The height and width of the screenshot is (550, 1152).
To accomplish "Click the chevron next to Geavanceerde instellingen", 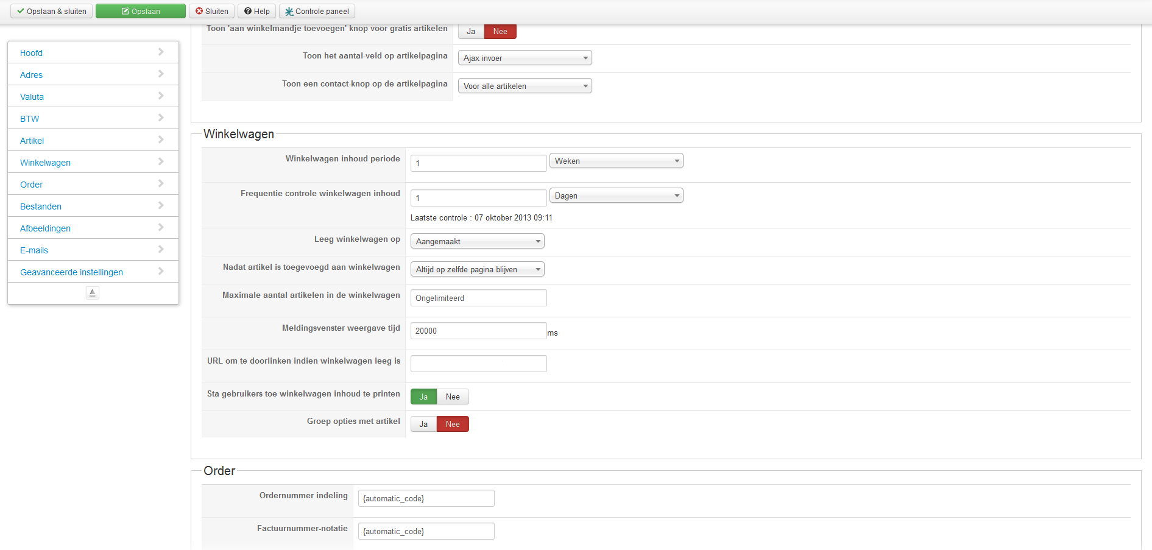I will (161, 271).
